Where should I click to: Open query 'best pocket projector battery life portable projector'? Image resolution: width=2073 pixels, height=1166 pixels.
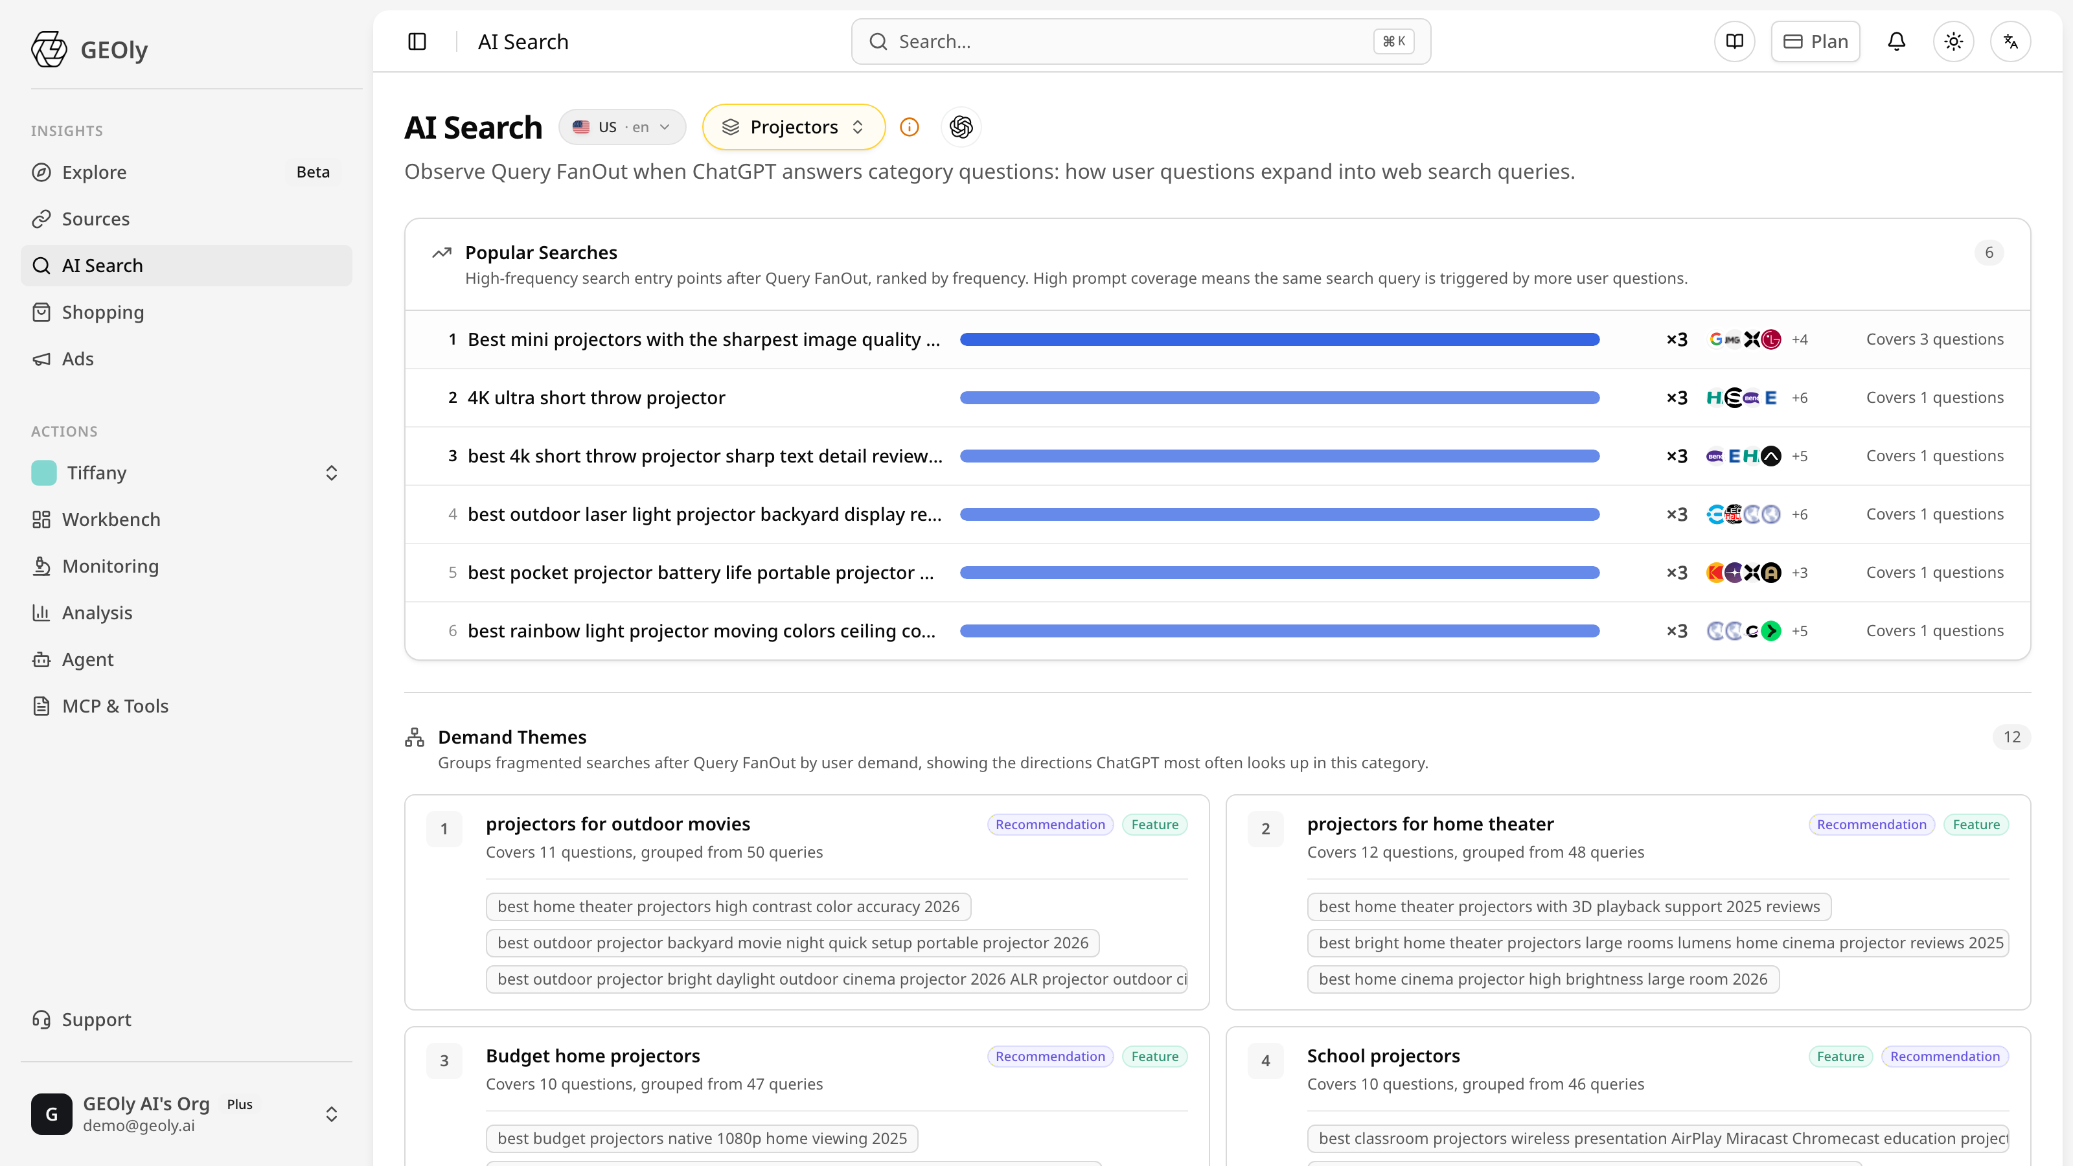pos(701,572)
